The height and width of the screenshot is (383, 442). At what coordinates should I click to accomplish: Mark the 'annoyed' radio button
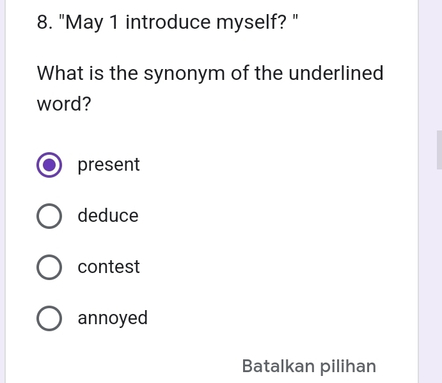coord(49,318)
